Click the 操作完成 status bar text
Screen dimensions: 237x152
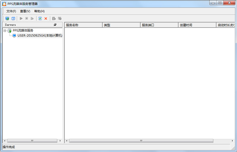click(9, 147)
